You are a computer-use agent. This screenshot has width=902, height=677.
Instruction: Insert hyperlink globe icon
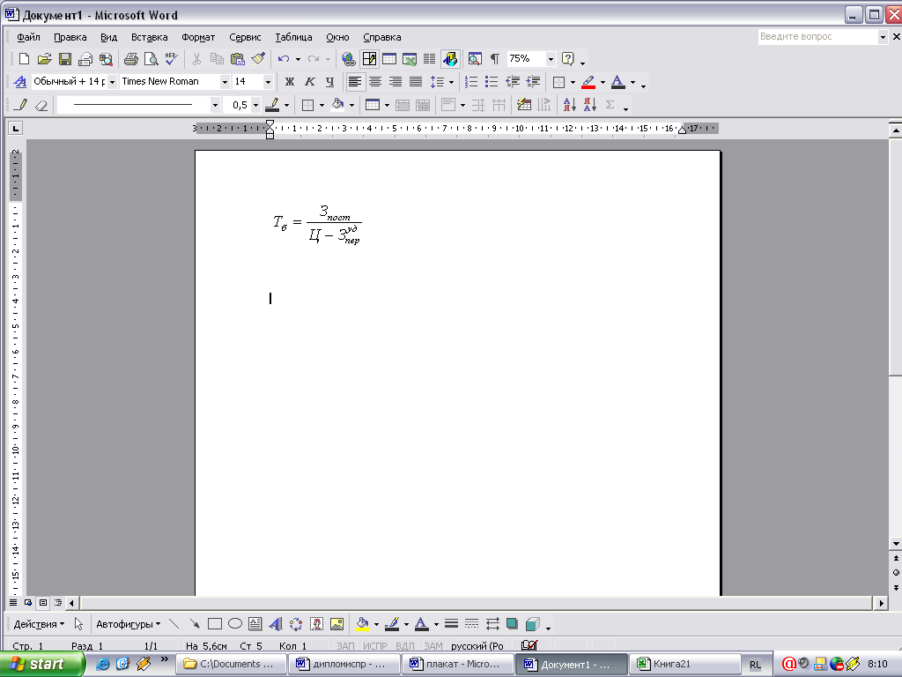click(348, 59)
